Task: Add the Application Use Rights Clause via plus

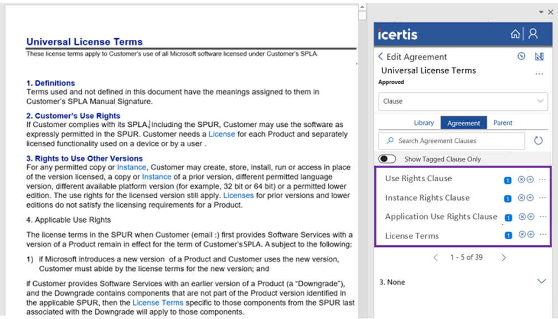Action: tap(530, 217)
